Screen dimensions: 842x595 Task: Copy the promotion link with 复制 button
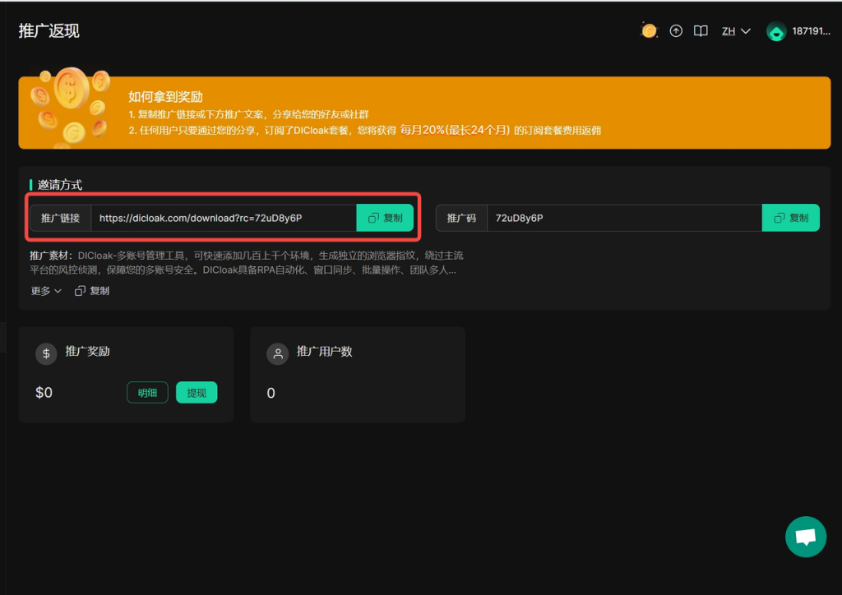pos(385,218)
